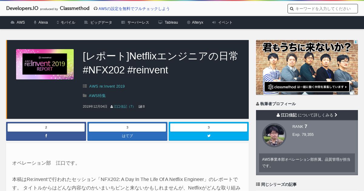Click the はてブ count 3

pos(127,127)
